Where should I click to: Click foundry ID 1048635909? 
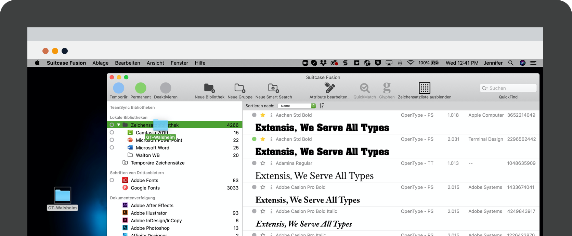[x=521, y=163]
